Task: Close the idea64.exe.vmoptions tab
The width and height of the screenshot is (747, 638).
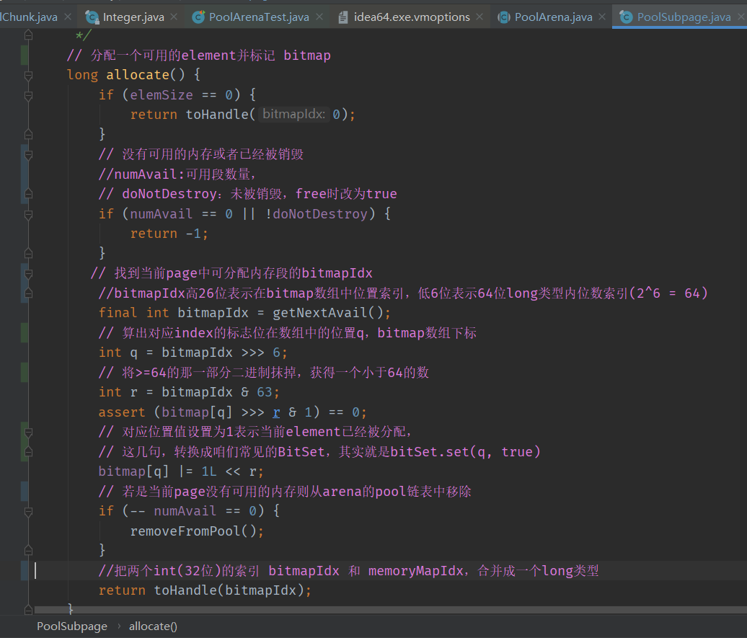Action: point(479,17)
